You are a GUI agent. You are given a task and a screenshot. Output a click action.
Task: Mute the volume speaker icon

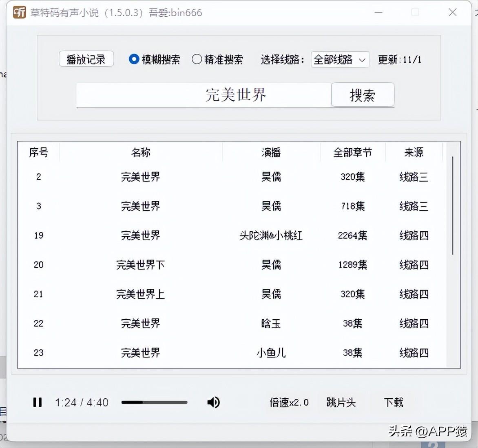pyautogui.click(x=213, y=402)
